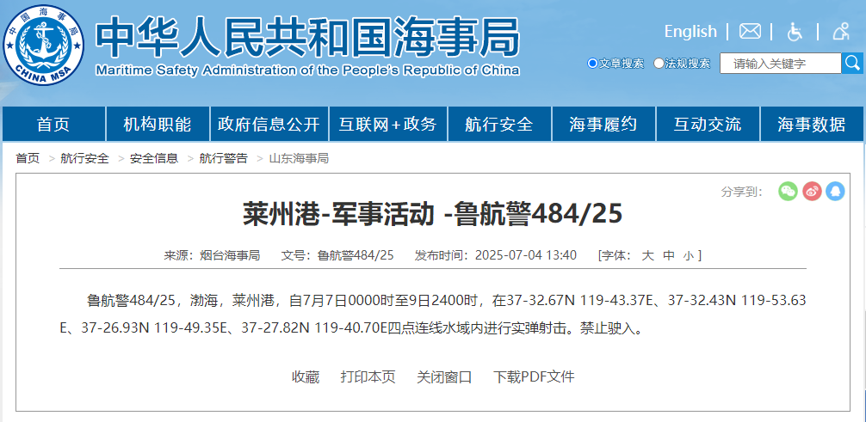Open the wheelchair accessibility icon
The image size is (866, 422).
[795, 32]
